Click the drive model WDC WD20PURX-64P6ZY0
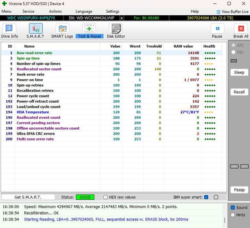 coord(31,18)
